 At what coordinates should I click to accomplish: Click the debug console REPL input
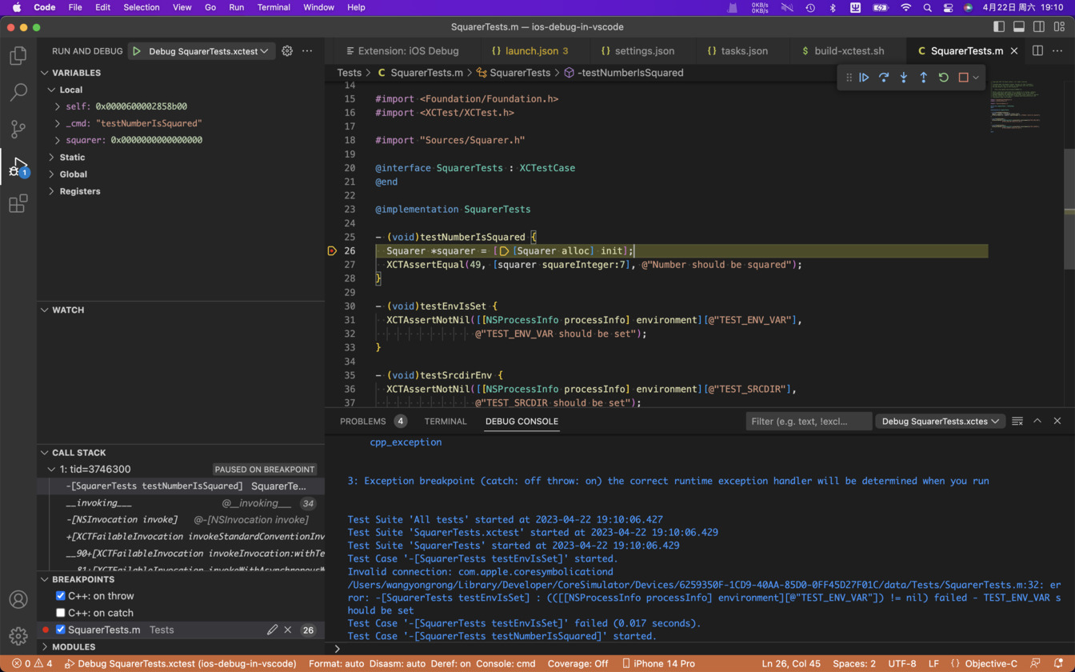(704, 649)
